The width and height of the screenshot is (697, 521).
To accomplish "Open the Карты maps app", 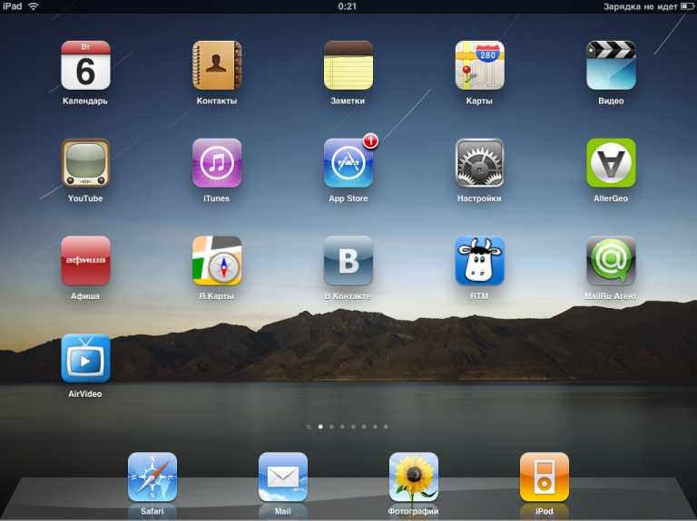I will pyautogui.click(x=479, y=65).
